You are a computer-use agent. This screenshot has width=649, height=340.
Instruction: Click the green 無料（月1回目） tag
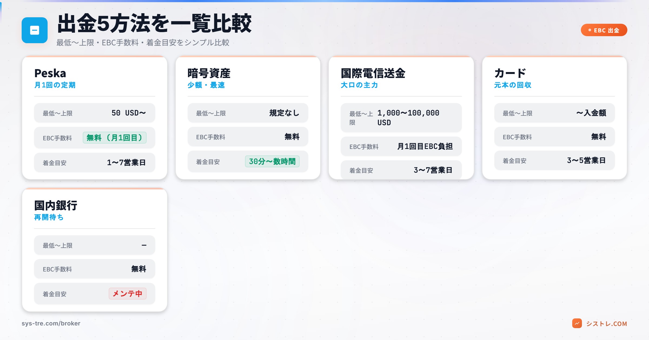pyautogui.click(x=115, y=138)
